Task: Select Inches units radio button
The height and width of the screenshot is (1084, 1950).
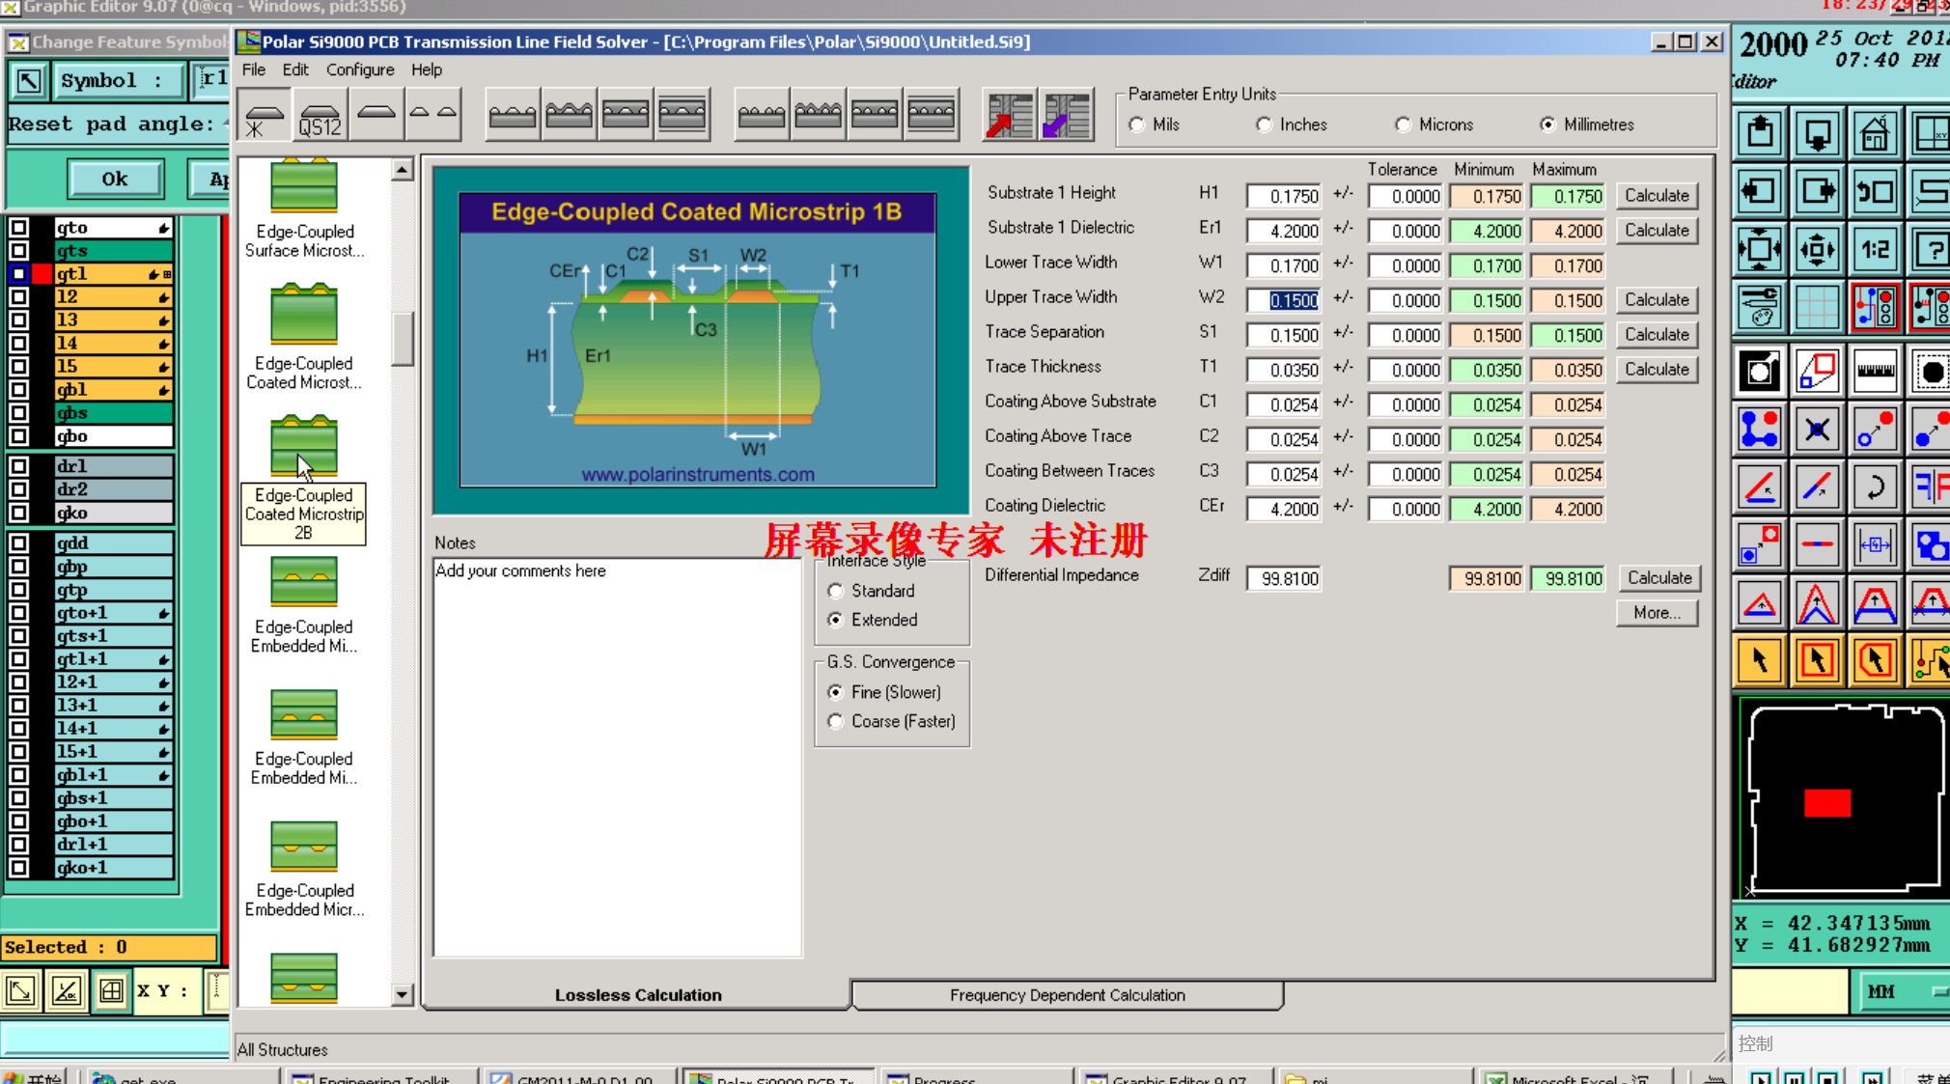Action: pyautogui.click(x=1264, y=125)
